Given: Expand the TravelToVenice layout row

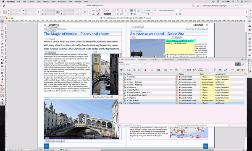Looking at the screenshot, I should pyautogui.click(x=127, y=103).
